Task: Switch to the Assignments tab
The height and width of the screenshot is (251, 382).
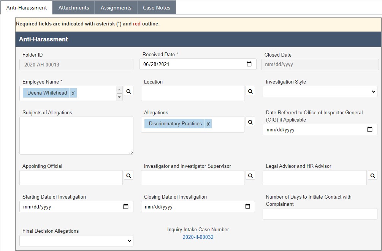Action: (116, 8)
